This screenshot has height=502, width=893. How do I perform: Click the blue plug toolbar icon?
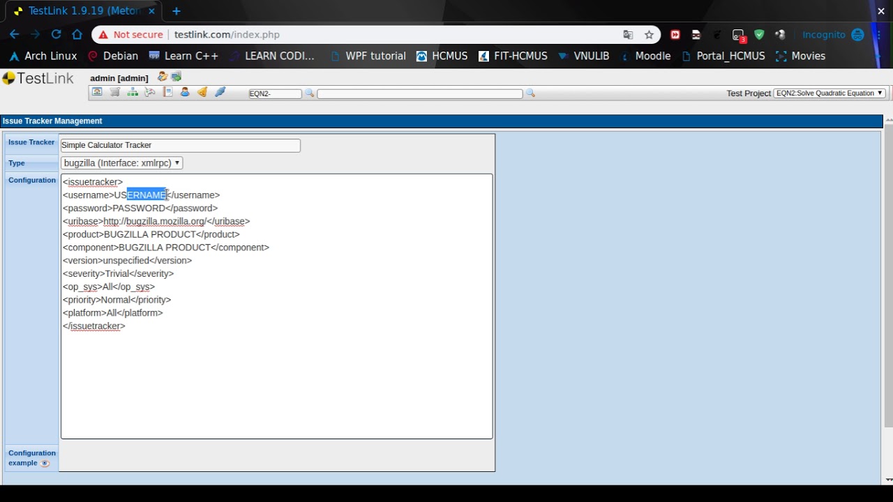pos(220,92)
